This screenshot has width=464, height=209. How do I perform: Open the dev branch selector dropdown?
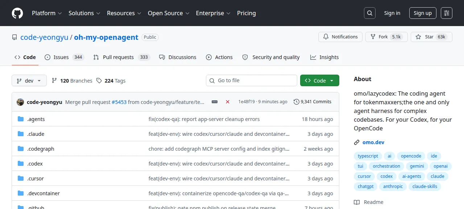coord(29,80)
